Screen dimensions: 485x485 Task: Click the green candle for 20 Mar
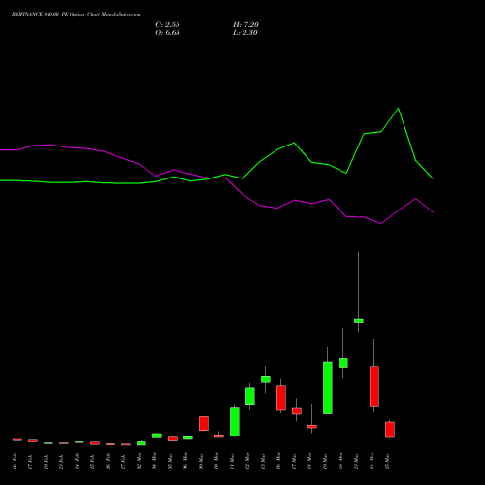click(343, 363)
